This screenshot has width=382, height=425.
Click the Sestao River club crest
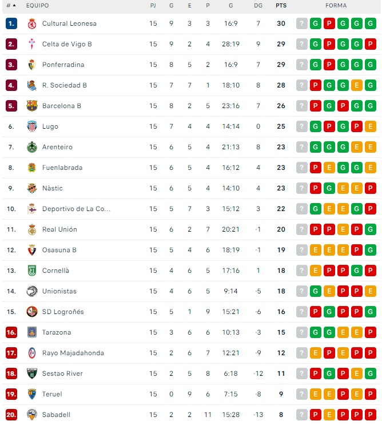pos(32,374)
